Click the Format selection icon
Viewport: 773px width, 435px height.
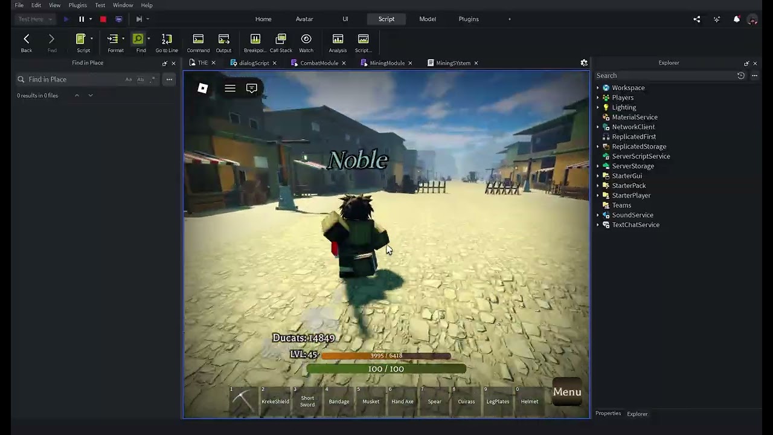tap(113, 39)
